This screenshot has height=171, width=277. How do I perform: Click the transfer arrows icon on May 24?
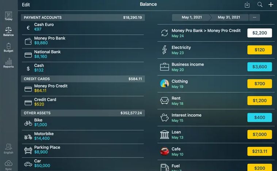click(x=165, y=33)
